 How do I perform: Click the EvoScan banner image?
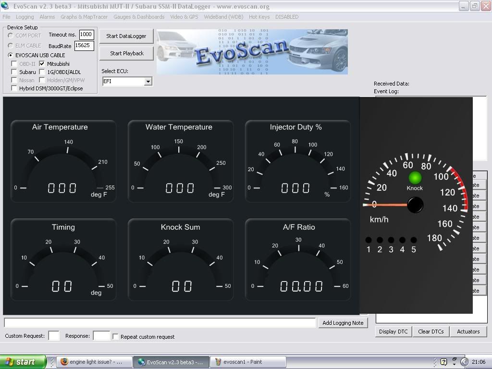point(252,52)
